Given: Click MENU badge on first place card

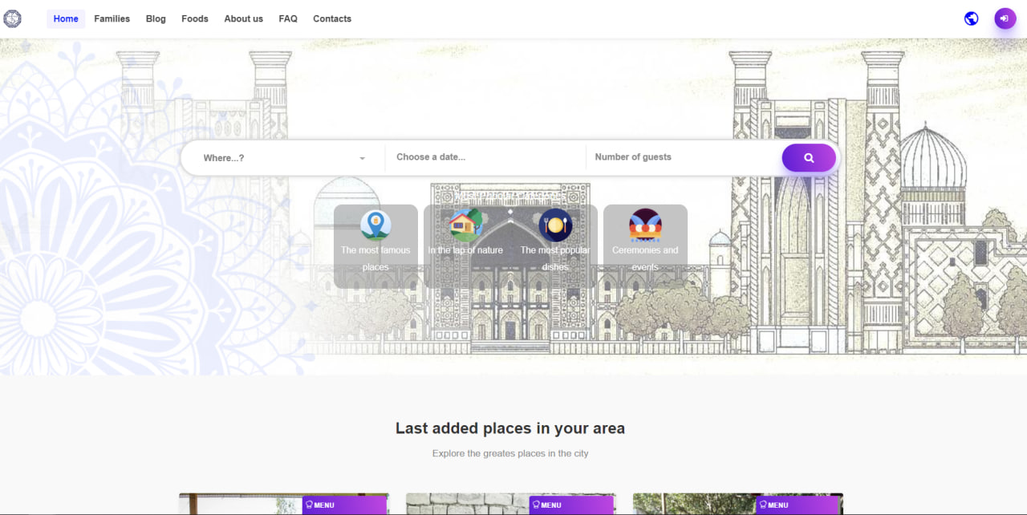Looking at the screenshot, I should [x=344, y=505].
